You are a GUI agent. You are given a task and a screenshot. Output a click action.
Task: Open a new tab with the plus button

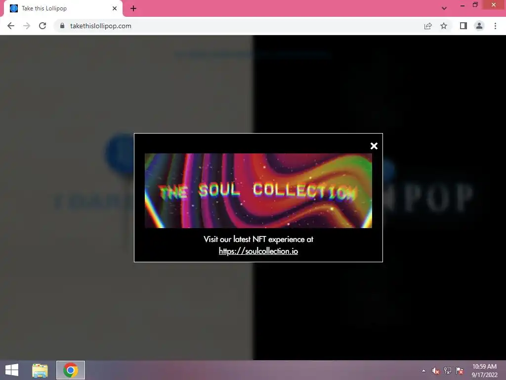tap(133, 8)
